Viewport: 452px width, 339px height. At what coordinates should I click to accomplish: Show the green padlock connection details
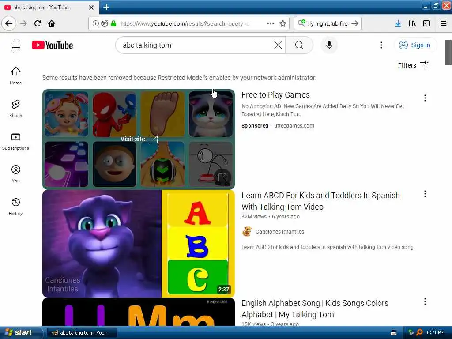click(113, 24)
